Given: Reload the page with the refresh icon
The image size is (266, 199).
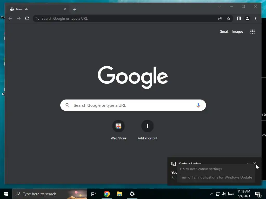Looking at the screenshot, I should (27, 18).
